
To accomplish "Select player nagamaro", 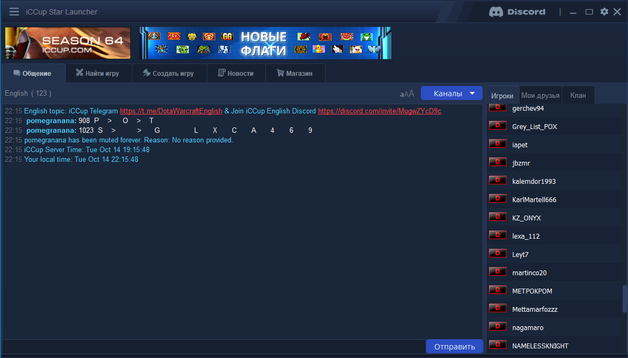I will [528, 327].
